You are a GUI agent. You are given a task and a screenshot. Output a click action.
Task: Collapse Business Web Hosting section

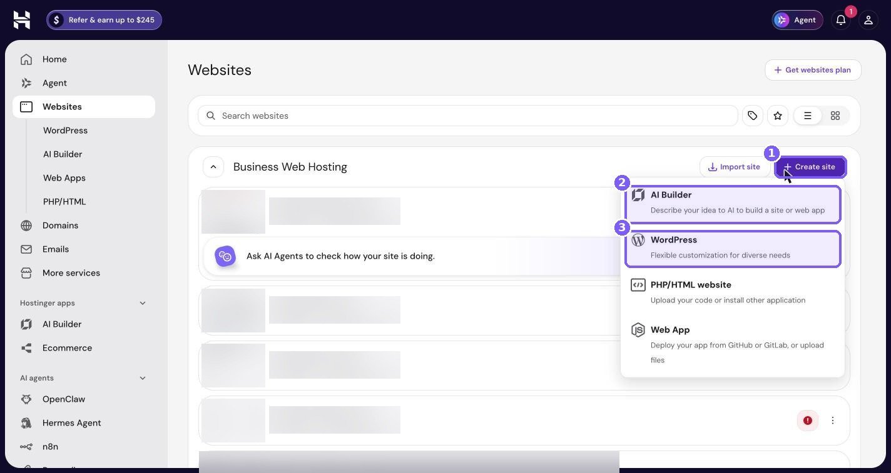(213, 167)
